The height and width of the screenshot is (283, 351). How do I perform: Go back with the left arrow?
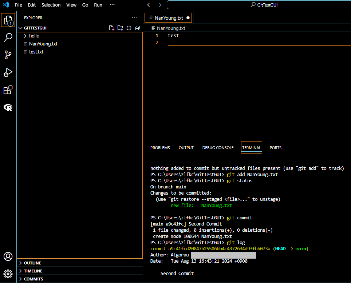click(150, 5)
